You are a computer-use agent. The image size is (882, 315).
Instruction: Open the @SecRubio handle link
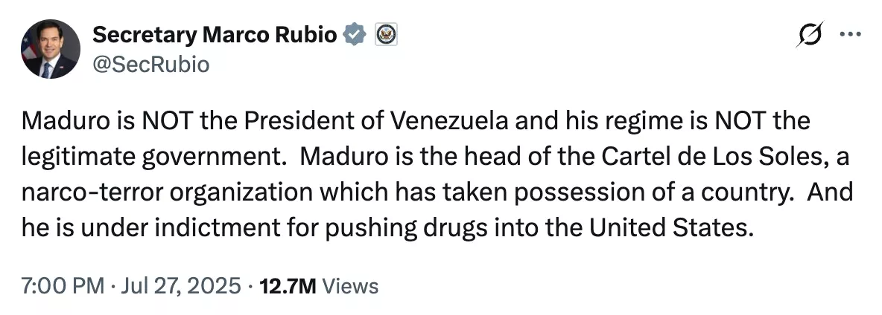[150, 65]
